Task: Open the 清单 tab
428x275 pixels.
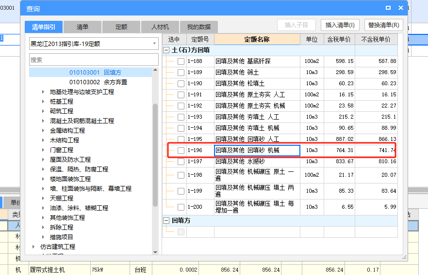Action: point(82,27)
